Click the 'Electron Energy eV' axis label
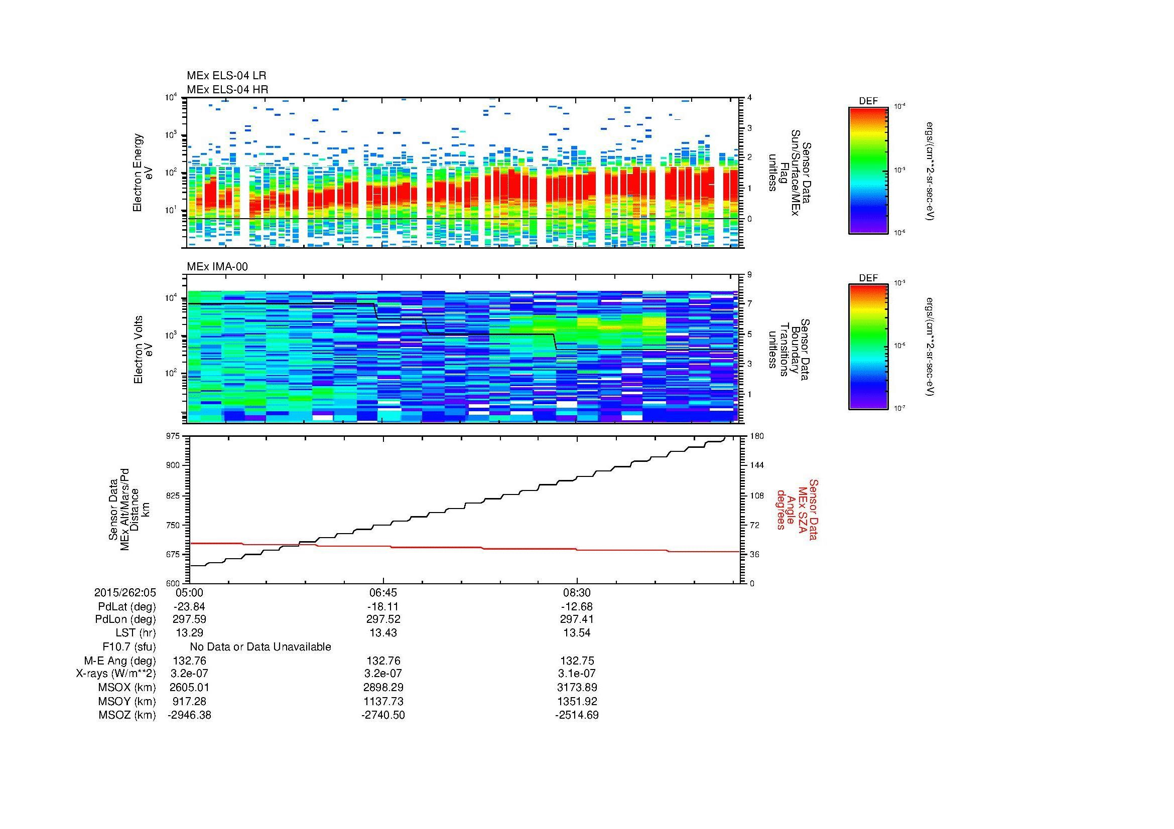This screenshot has width=1174, height=829. 143,173
